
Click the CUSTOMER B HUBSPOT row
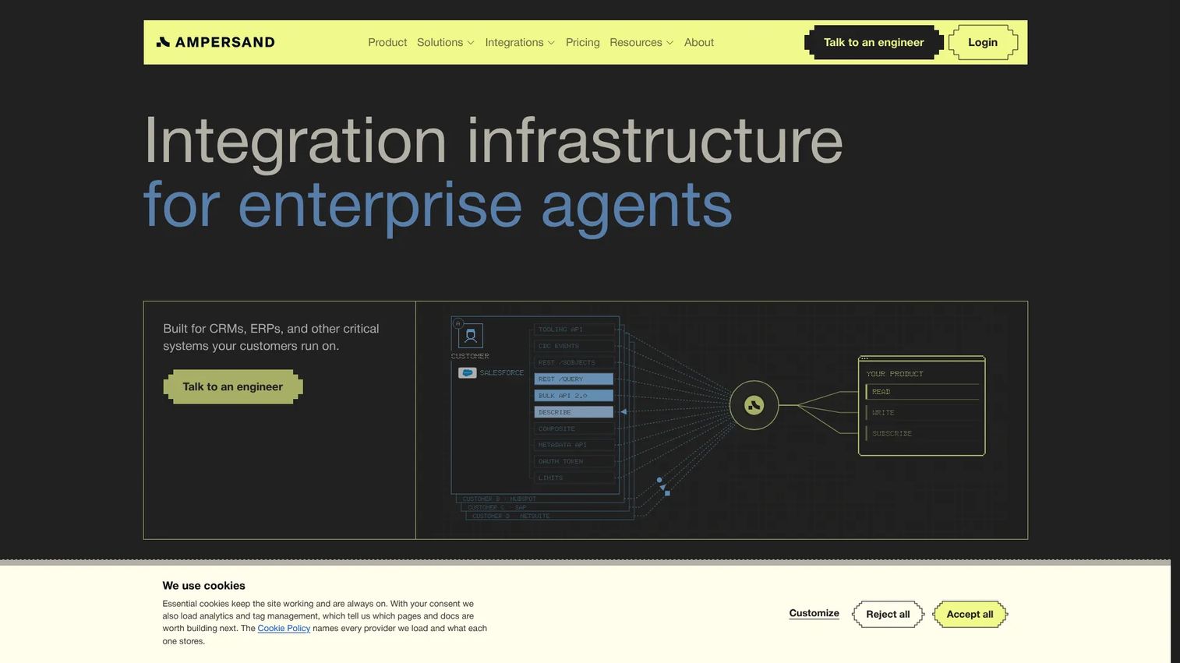point(500,499)
